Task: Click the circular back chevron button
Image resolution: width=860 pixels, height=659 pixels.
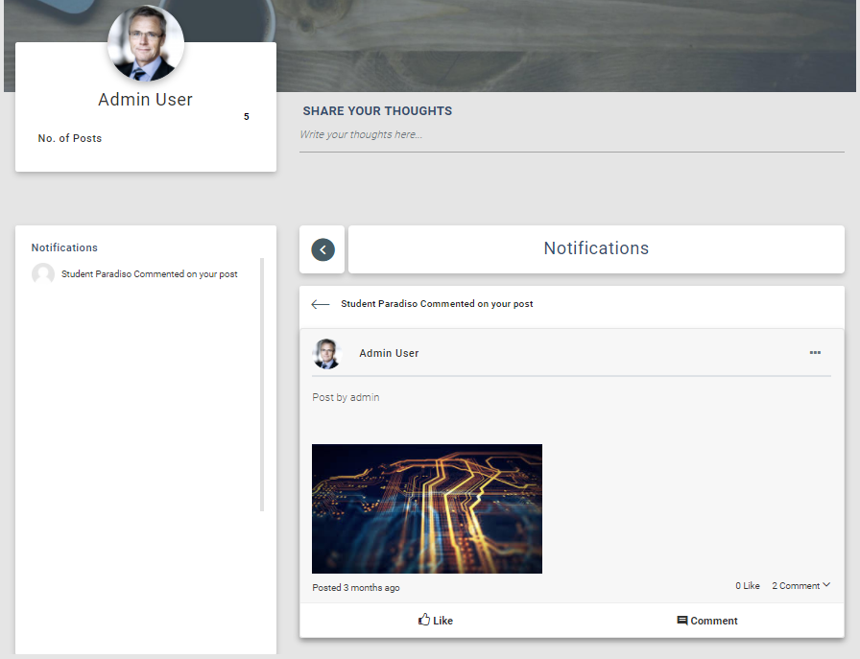Action: click(x=322, y=249)
